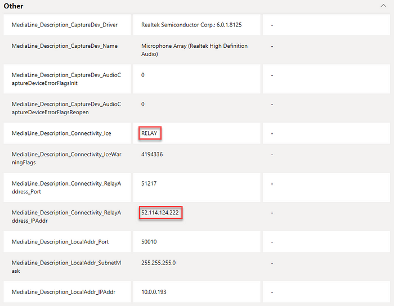The width and height of the screenshot is (394, 306).
Task: Select AudioCaptureDeviceErrorFlagsReopen label
Action: click(x=66, y=108)
